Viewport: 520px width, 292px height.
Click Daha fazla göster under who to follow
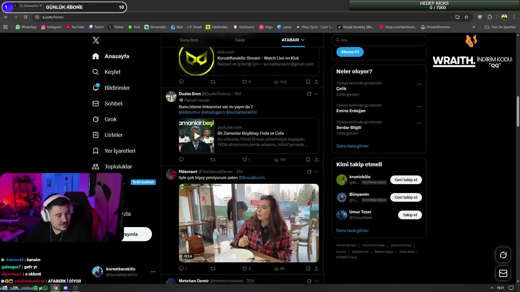(x=352, y=230)
